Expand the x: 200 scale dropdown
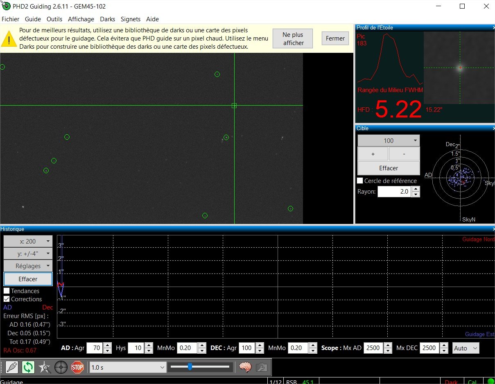 tap(28, 241)
